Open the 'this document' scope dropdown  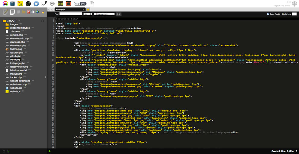tap(104, 14)
